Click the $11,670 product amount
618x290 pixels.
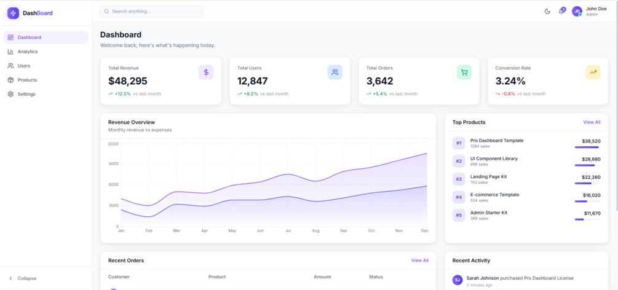(x=592, y=213)
